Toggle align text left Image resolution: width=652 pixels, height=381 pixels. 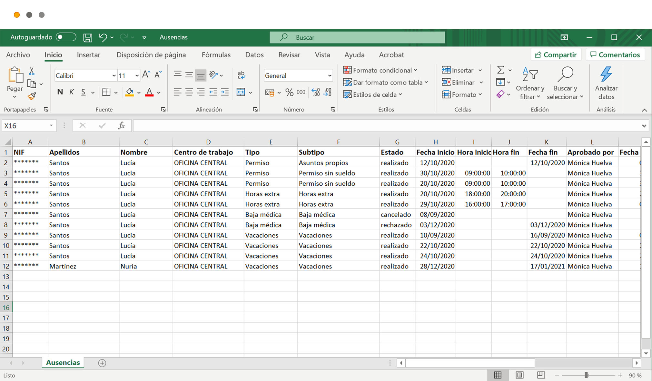(177, 92)
